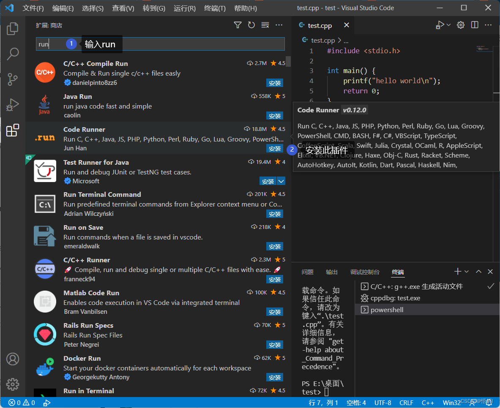Screen dimensions: 500x408
Task: Clear extensions search results icon
Action: 265,25
